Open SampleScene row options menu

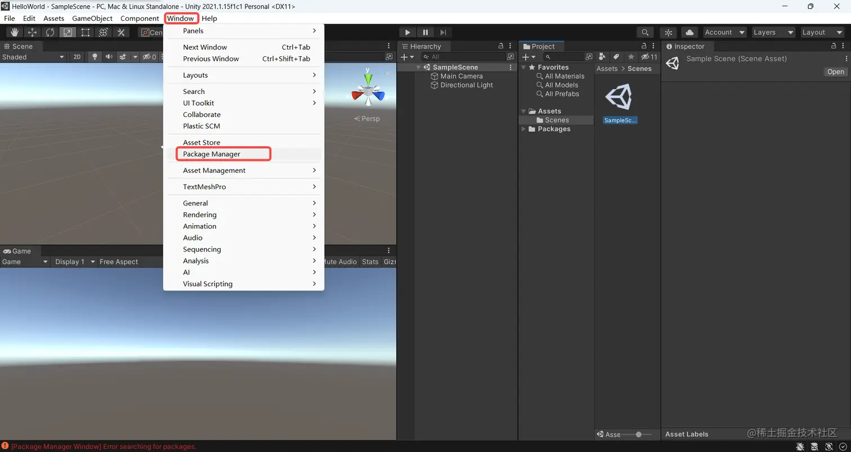click(510, 67)
